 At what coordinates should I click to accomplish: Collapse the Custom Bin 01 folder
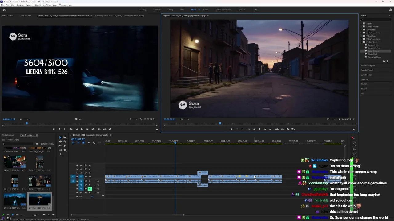361,42
